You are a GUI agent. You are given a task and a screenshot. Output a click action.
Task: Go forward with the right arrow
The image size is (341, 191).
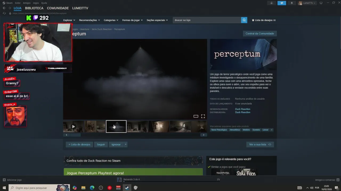tap(10, 8)
